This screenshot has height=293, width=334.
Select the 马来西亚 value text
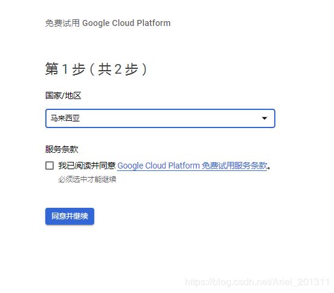click(x=65, y=118)
